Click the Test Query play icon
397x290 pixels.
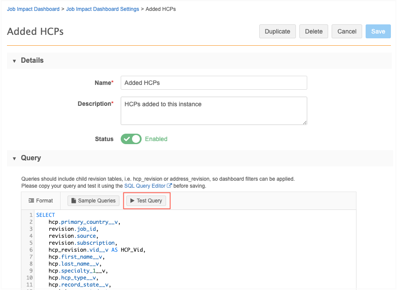132,201
